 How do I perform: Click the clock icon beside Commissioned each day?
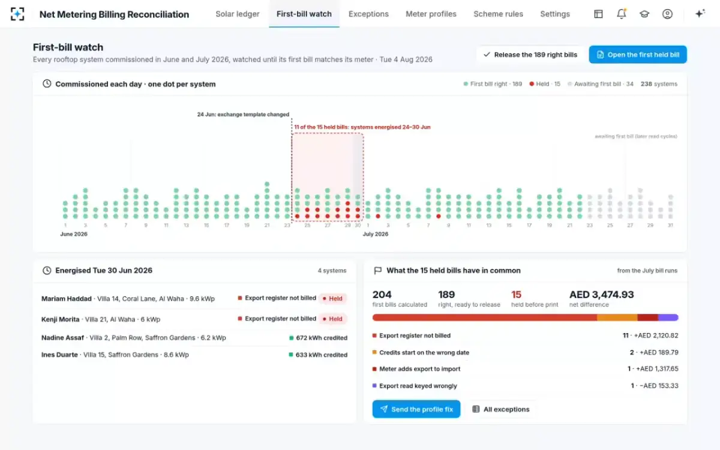coord(47,84)
